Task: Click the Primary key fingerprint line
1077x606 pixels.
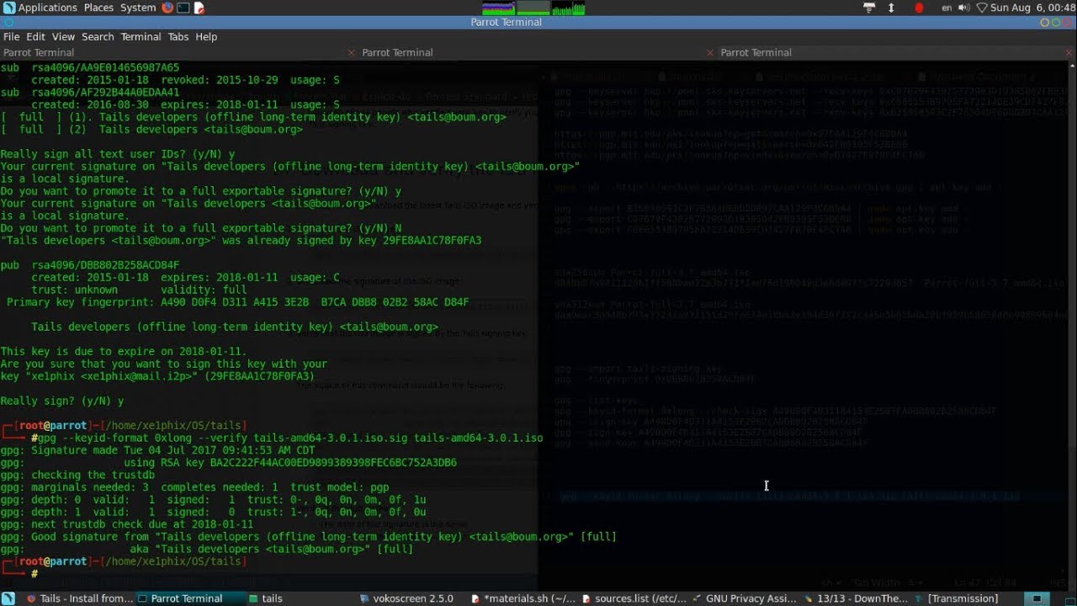Action: pos(237,302)
